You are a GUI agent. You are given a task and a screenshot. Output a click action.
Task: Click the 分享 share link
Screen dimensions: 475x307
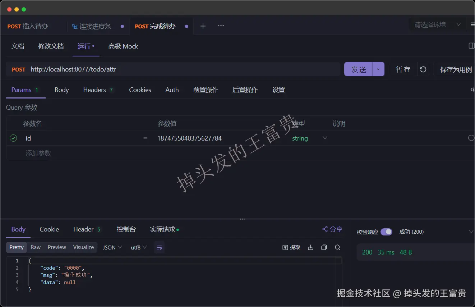[332, 229]
